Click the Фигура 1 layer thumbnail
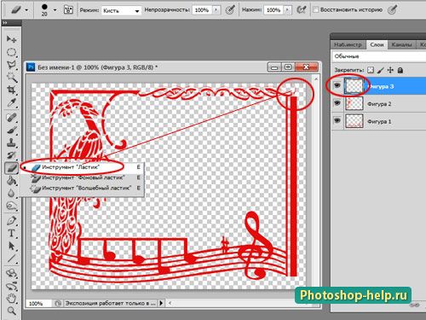426x320 pixels. 354,121
